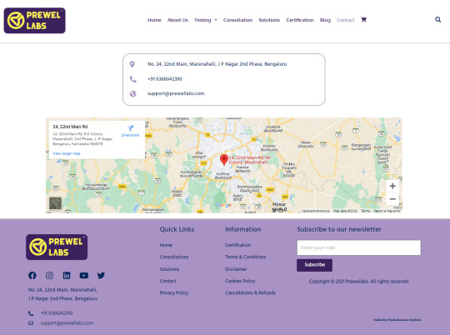The height and width of the screenshot is (335, 450).
Task: Click the globe icon beside support email
Action: click(x=132, y=93)
